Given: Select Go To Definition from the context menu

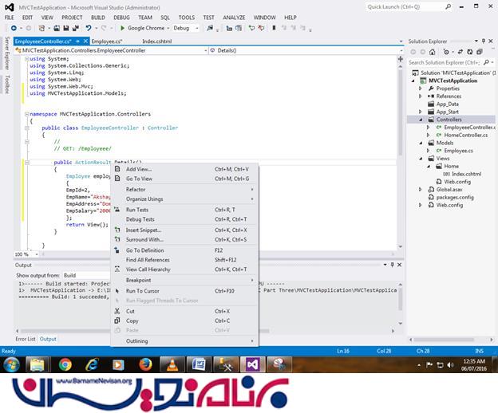Looking at the screenshot, I should coord(144,250).
